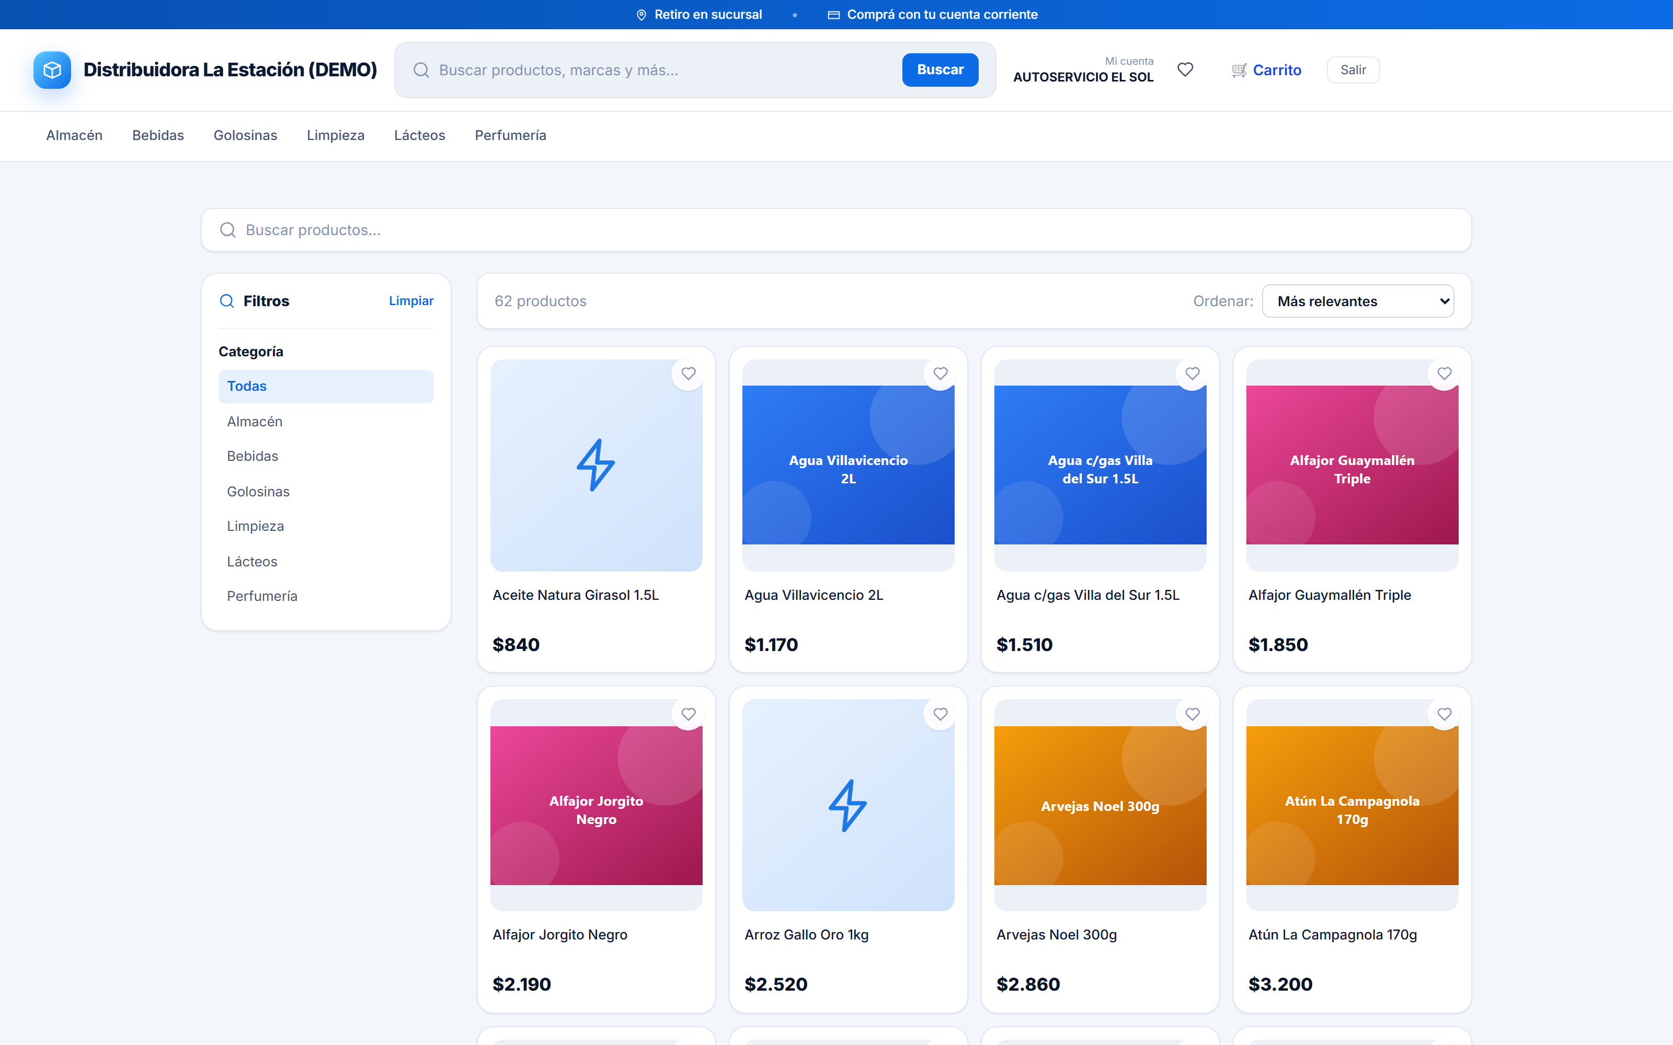Favorite Alfajor Jorgito Negro with heart

[689, 714]
